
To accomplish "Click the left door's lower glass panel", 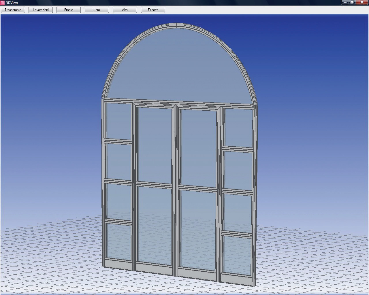I will click(155, 225).
